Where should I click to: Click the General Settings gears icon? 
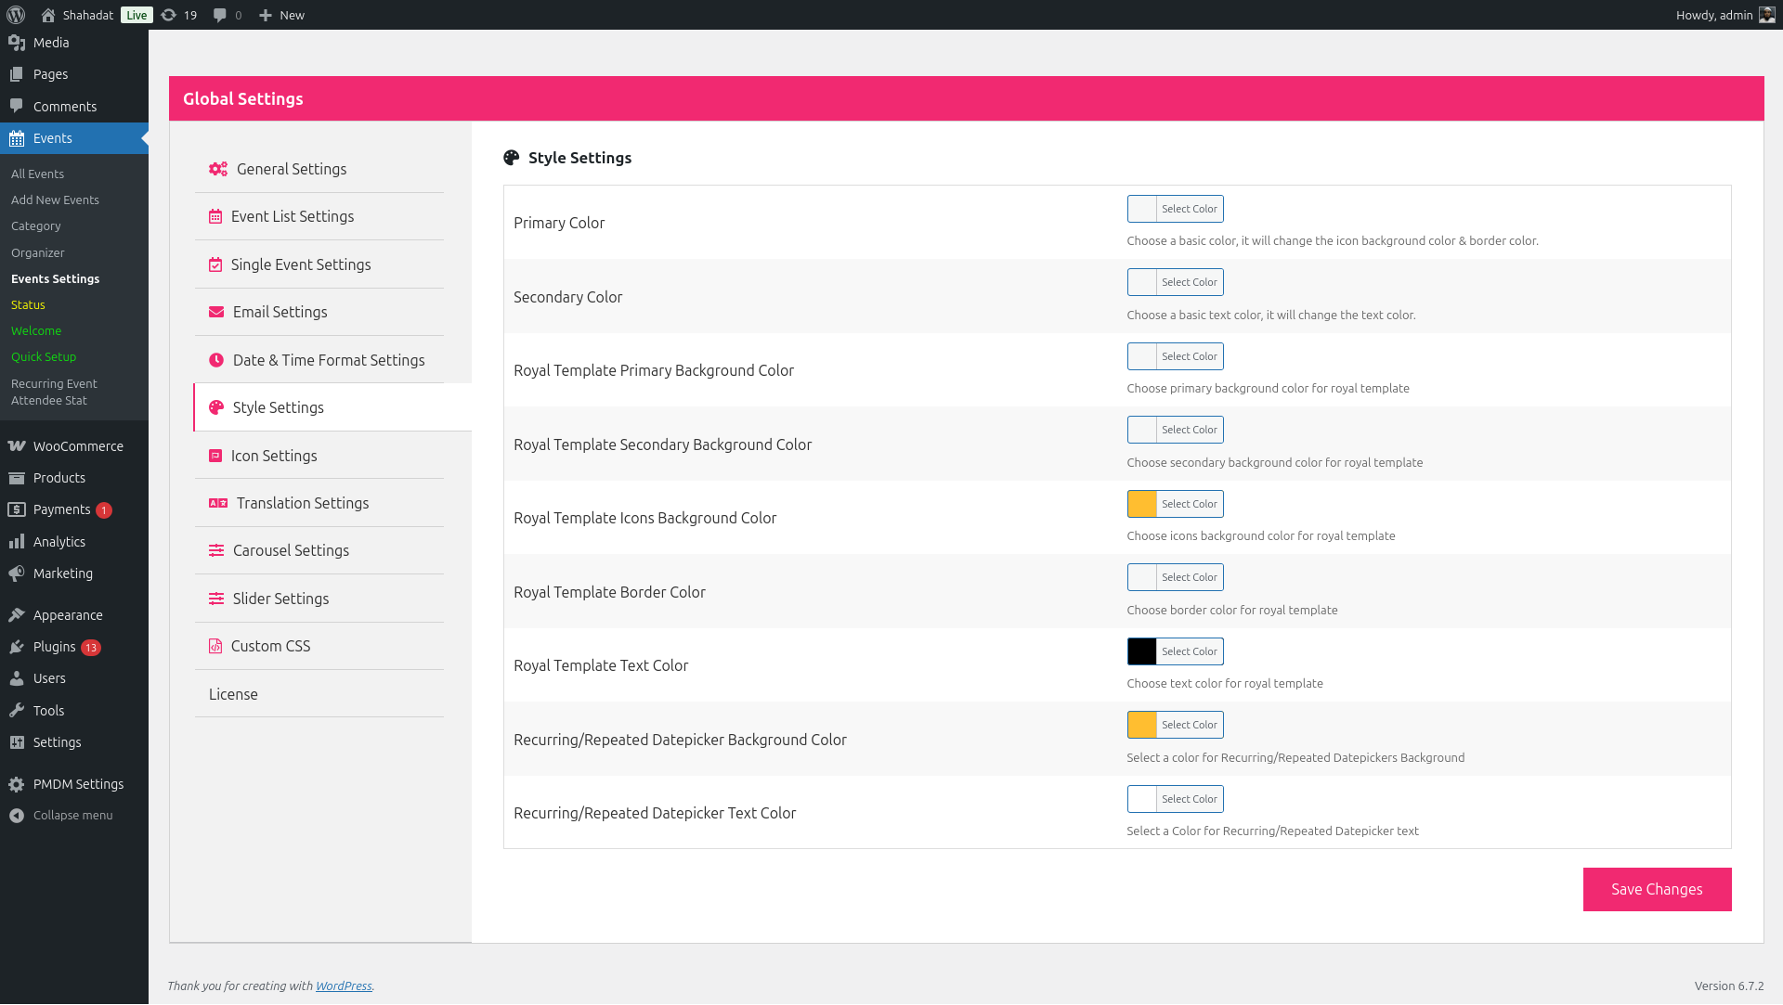tap(218, 169)
